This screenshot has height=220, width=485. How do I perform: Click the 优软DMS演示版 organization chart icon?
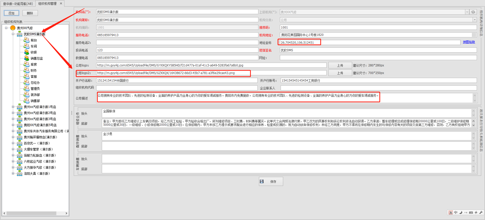coord(20,34)
